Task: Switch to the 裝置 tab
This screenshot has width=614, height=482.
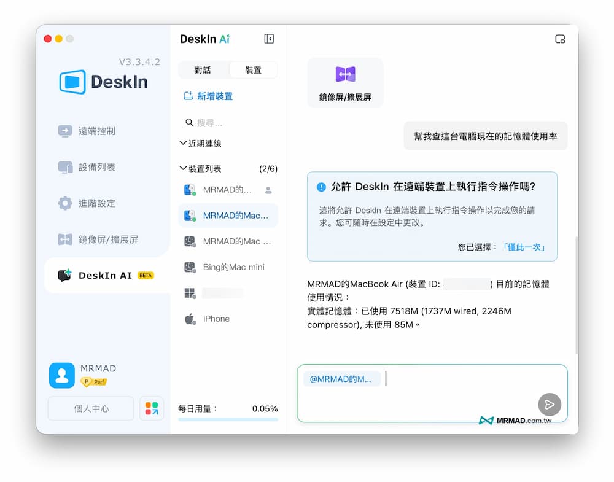Action: [253, 69]
